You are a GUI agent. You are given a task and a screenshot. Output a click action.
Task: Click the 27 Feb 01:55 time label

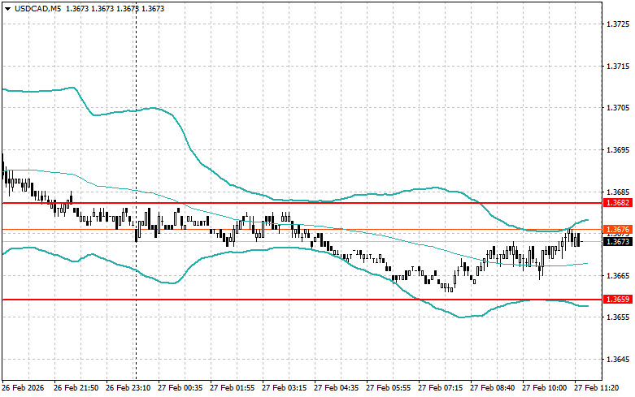tap(232, 388)
